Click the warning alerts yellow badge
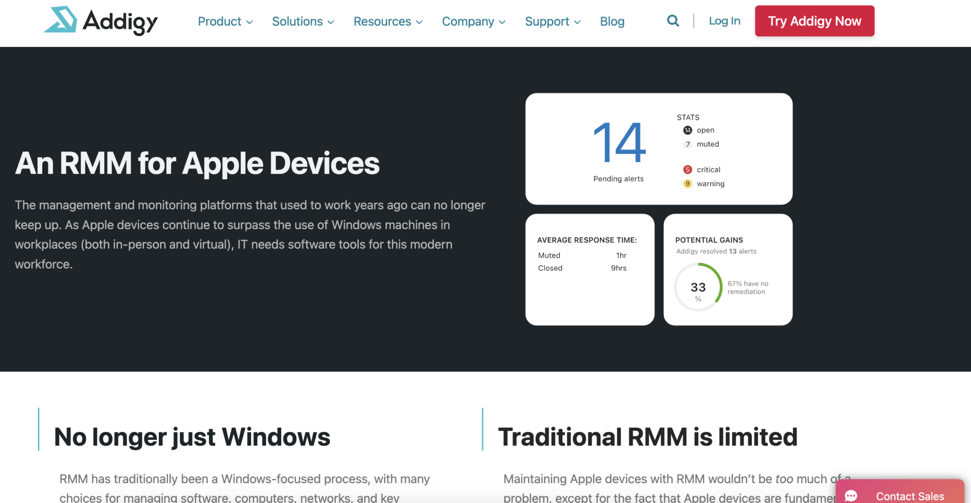The image size is (971, 503). point(687,183)
